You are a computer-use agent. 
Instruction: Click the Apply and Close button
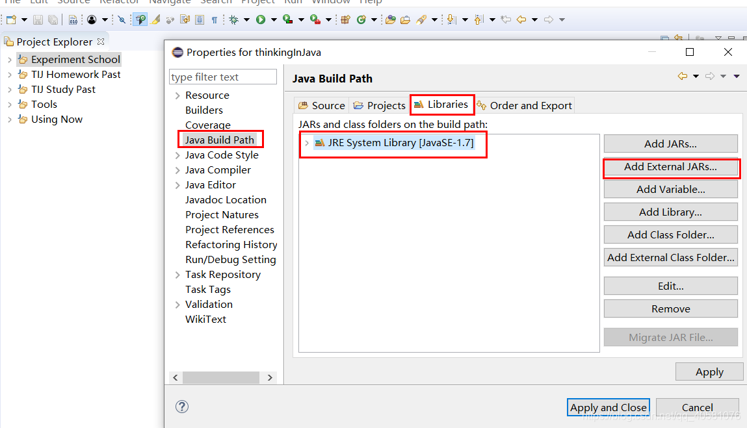click(609, 407)
